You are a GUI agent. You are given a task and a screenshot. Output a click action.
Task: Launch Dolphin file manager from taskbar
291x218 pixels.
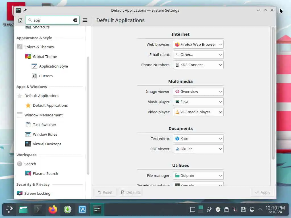tap(23, 209)
